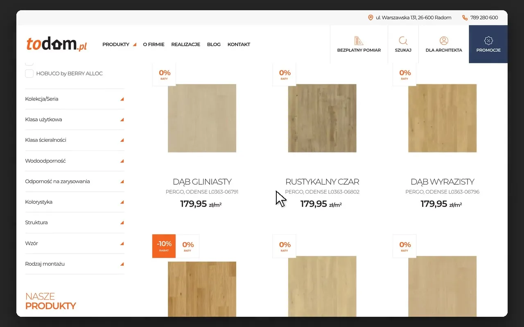Click PERGO, ODENSE L0363-06802 text
Viewport: 524px width, 327px height.
[322, 192]
